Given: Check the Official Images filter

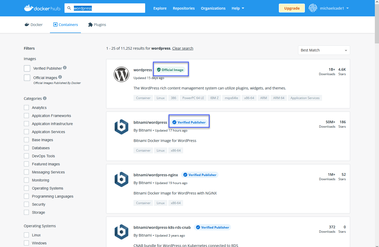Looking at the screenshot, I should pyautogui.click(x=27, y=77).
